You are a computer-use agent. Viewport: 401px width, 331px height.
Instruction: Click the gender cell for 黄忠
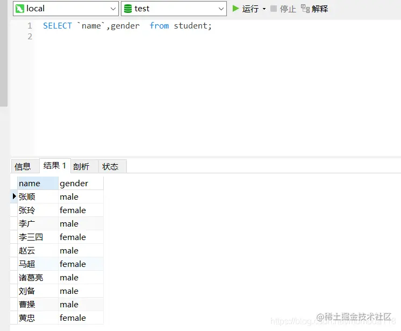81,318
